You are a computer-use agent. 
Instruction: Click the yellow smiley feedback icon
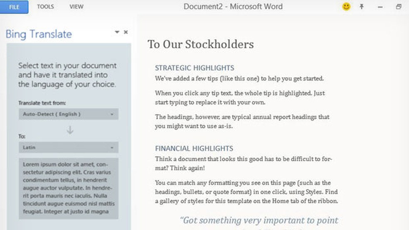click(x=346, y=7)
